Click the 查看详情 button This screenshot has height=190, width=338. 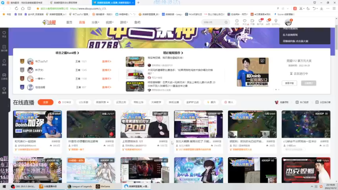289,83
